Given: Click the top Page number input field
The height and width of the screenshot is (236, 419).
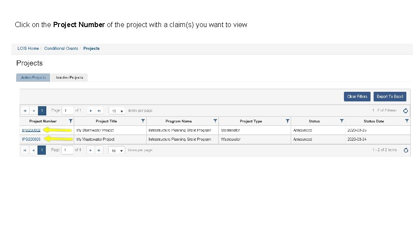Looking at the screenshot, I should (x=68, y=111).
